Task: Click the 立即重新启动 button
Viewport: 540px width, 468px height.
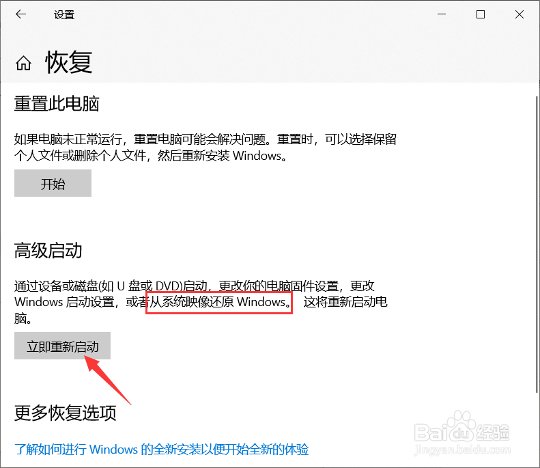Action: click(x=62, y=346)
